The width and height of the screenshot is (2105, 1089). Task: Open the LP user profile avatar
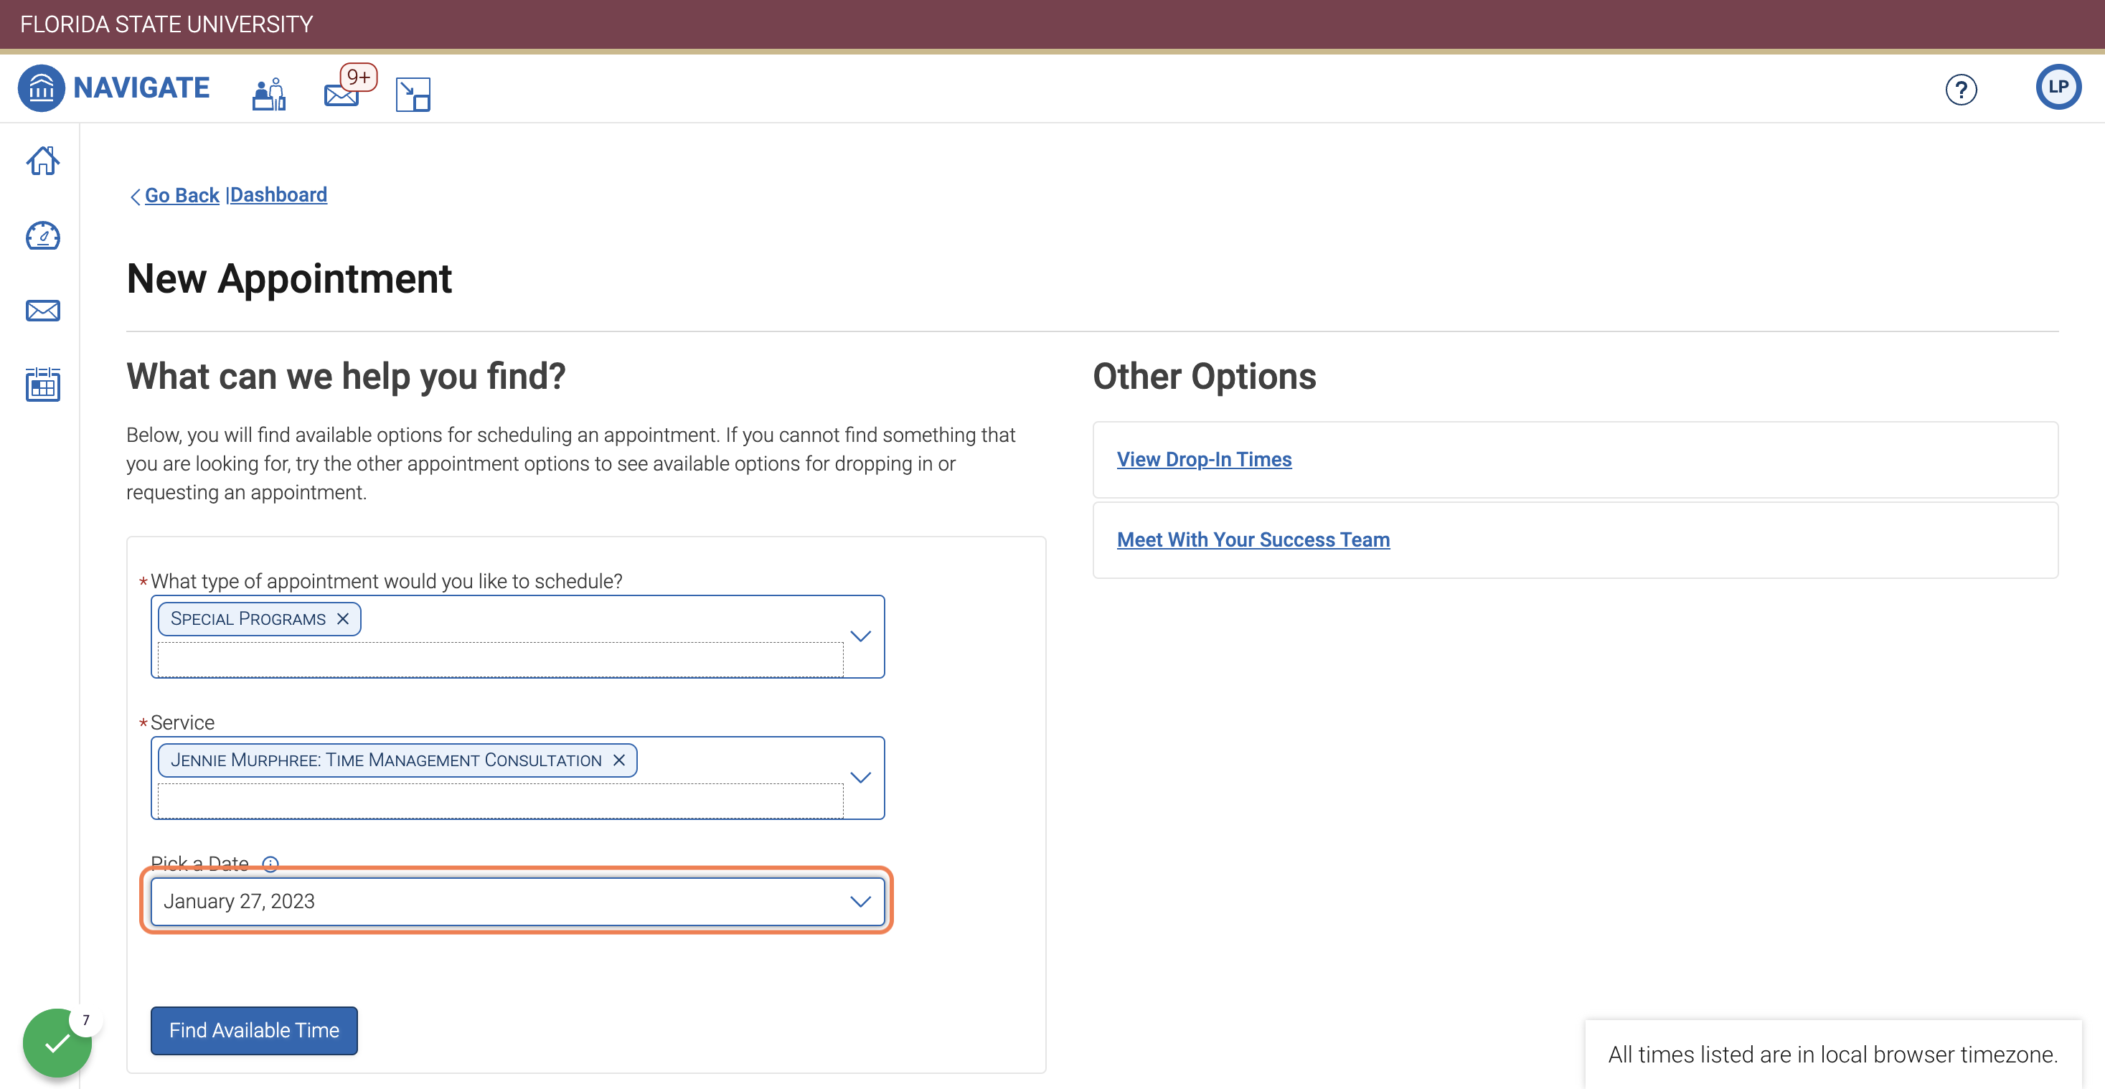tap(2058, 87)
